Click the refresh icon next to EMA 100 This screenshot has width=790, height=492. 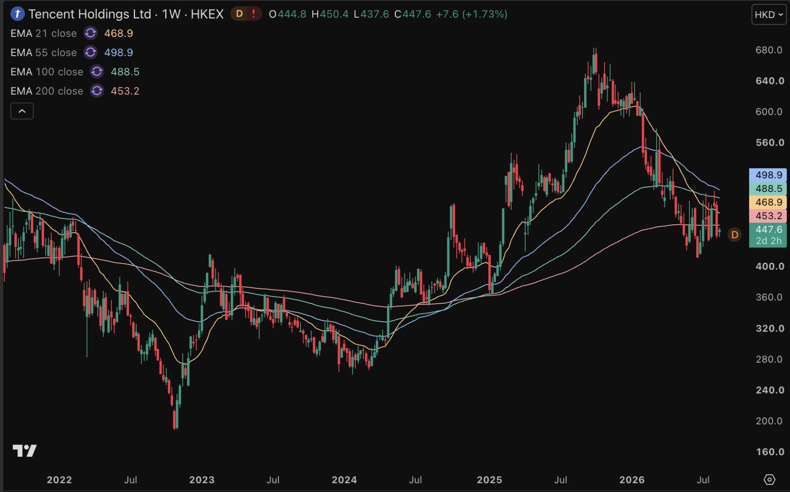tap(97, 72)
